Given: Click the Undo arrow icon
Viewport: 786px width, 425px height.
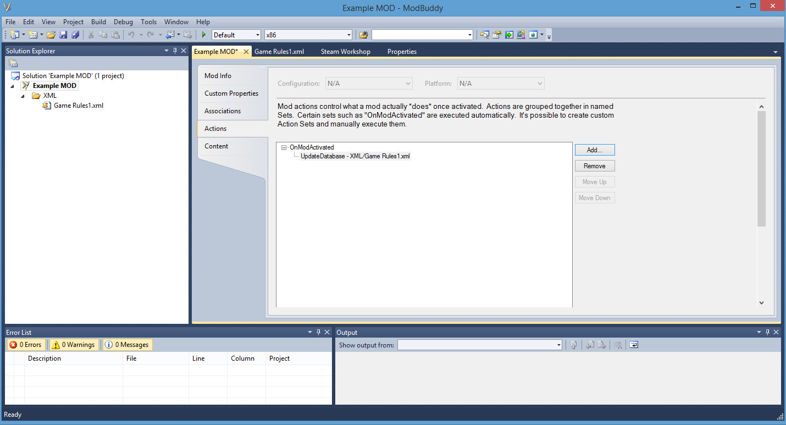Looking at the screenshot, I should 131,35.
